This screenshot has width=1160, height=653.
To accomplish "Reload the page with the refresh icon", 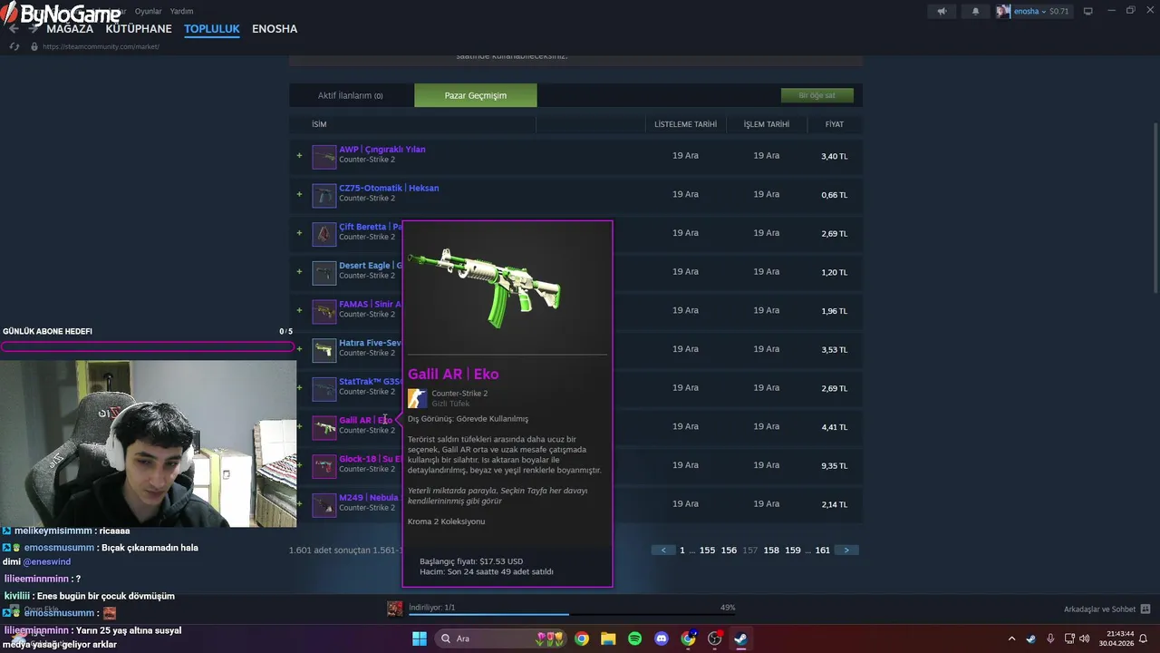I will pyautogui.click(x=14, y=46).
